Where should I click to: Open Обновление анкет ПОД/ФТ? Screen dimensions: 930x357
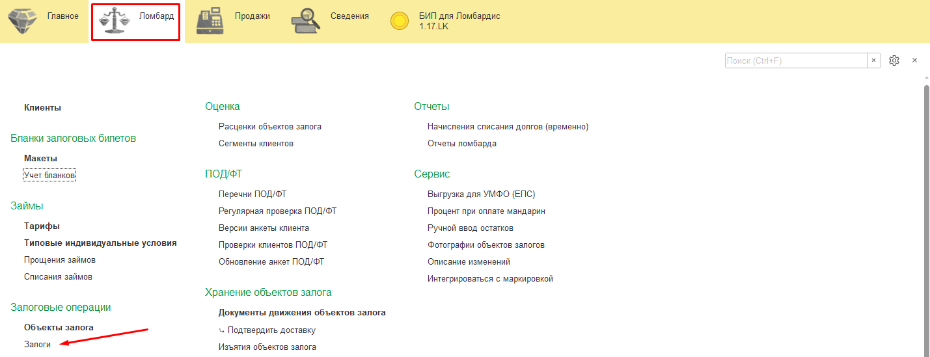pos(271,261)
